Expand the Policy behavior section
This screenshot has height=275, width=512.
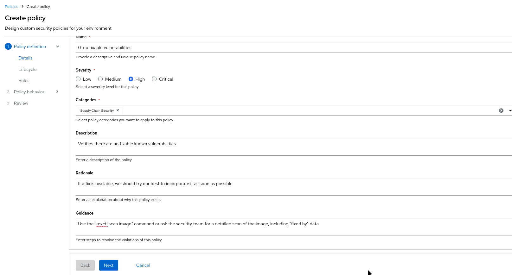pyautogui.click(x=57, y=92)
